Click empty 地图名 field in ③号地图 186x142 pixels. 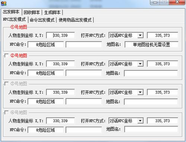click(151, 102)
